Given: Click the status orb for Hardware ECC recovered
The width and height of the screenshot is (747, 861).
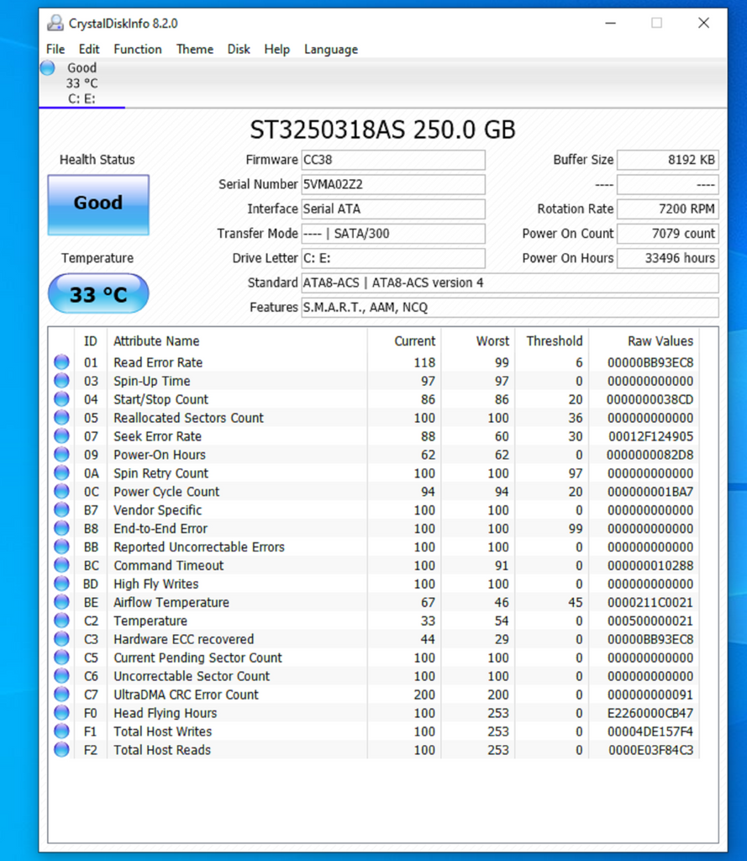Looking at the screenshot, I should 61,639.
